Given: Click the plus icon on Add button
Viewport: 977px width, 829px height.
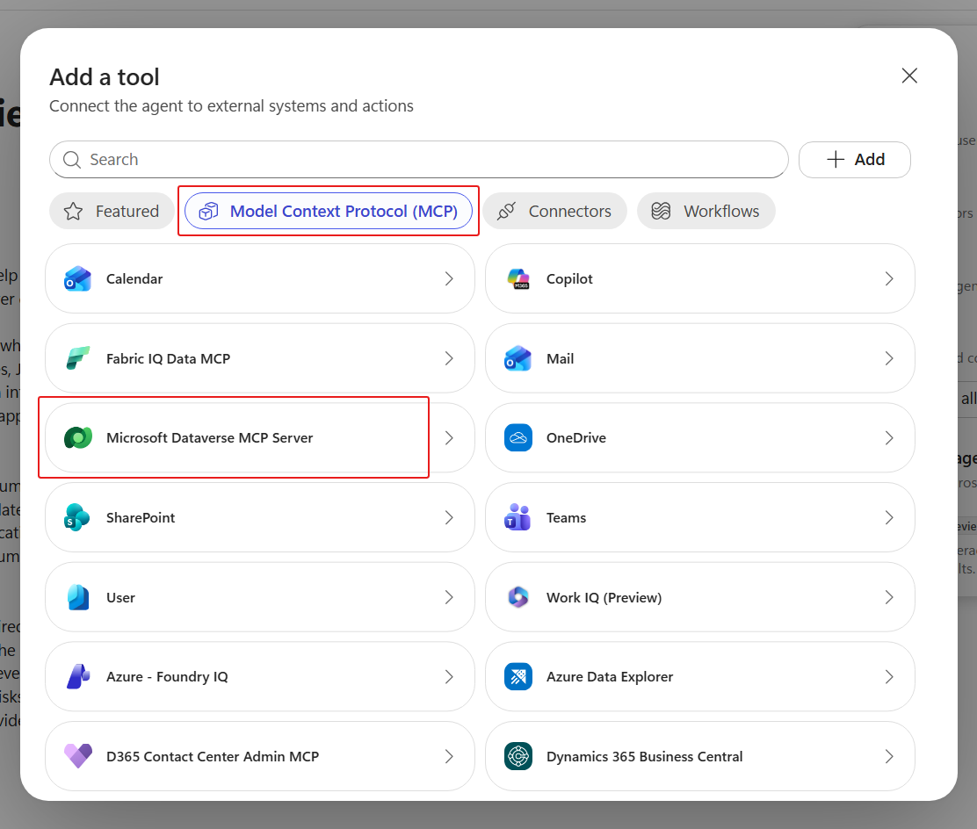Looking at the screenshot, I should (x=836, y=160).
